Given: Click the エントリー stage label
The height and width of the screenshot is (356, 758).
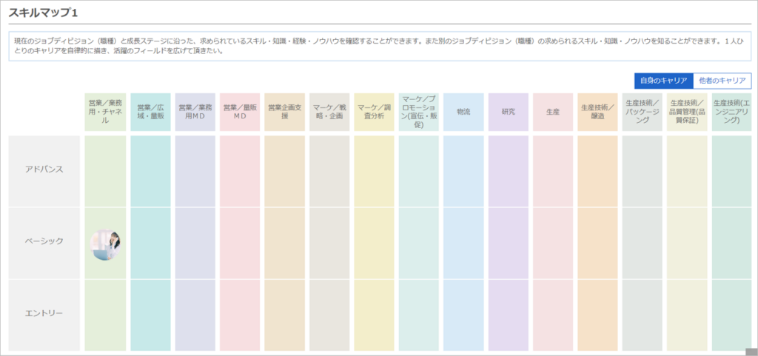Looking at the screenshot, I should pyautogui.click(x=44, y=313).
